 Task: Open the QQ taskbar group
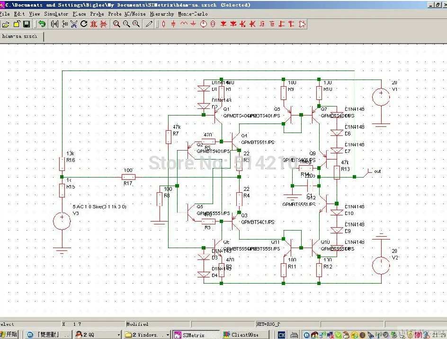coord(98,335)
